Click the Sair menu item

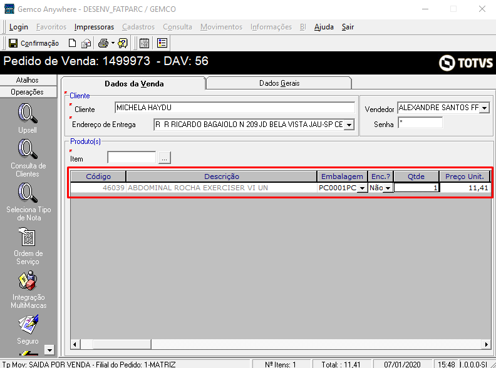348,27
